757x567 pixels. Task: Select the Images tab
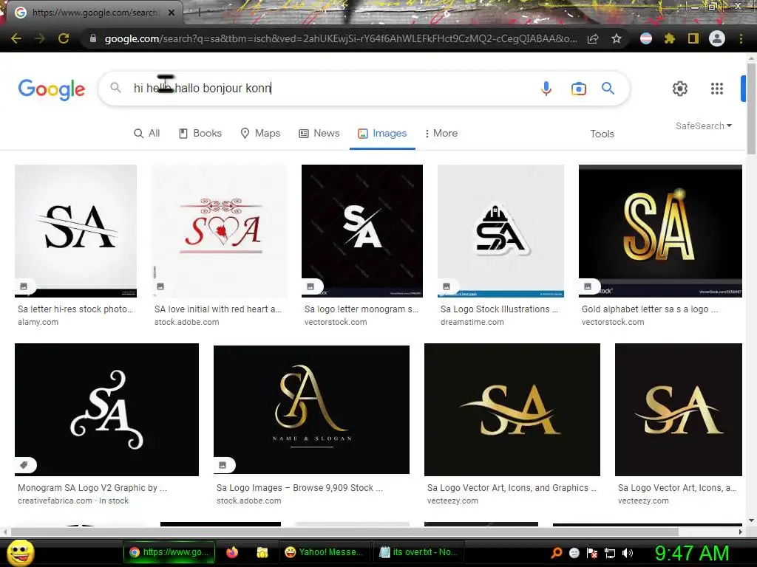[382, 133]
